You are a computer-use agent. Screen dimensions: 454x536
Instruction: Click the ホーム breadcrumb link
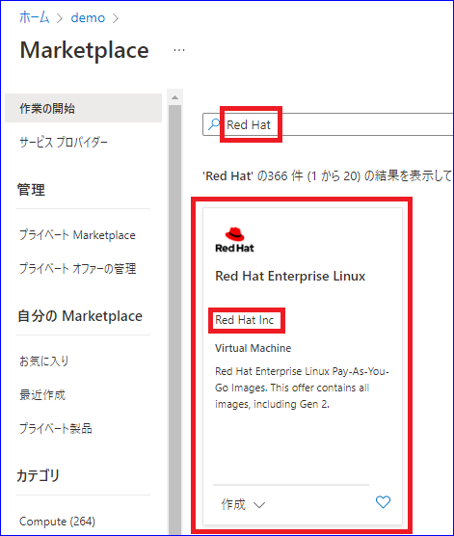[x=34, y=17]
